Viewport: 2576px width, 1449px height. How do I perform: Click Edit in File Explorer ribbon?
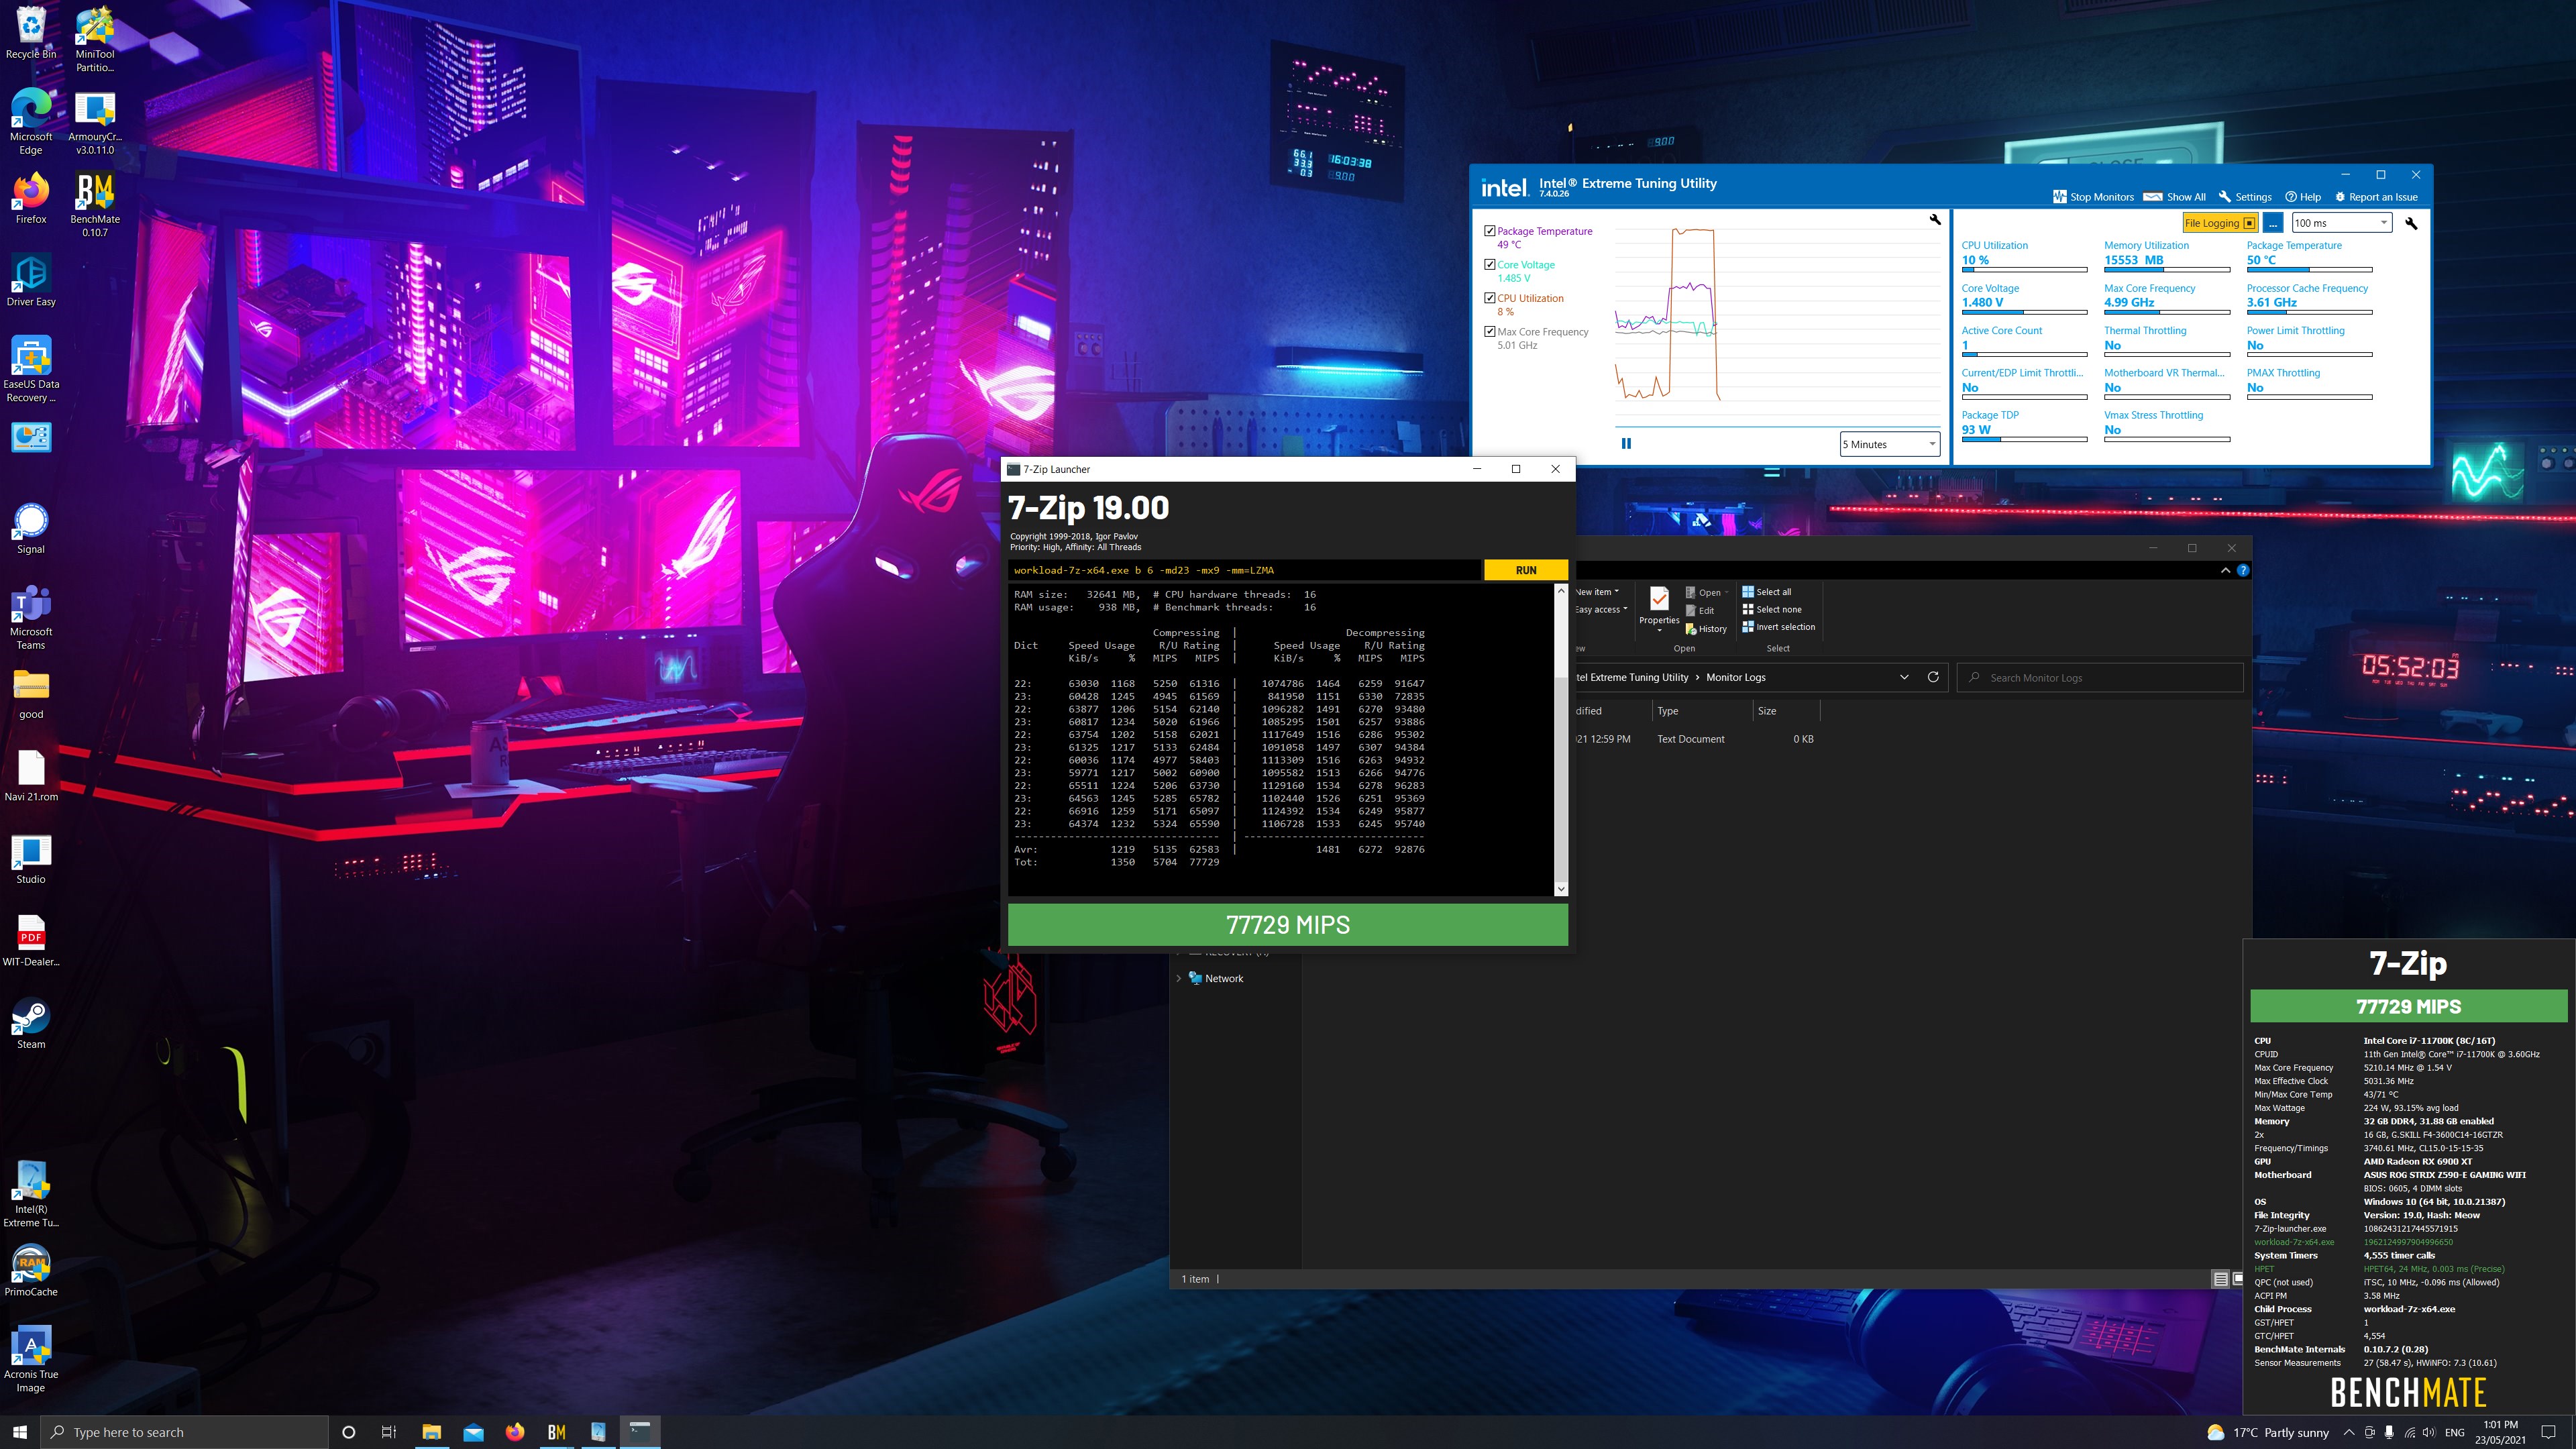click(1700, 610)
